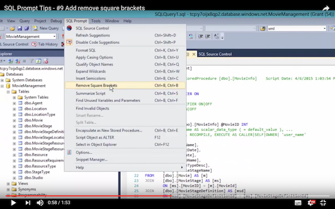
Task: Choose Remove Square Brackets menu item
Action: pyautogui.click(x=125, y=86)
